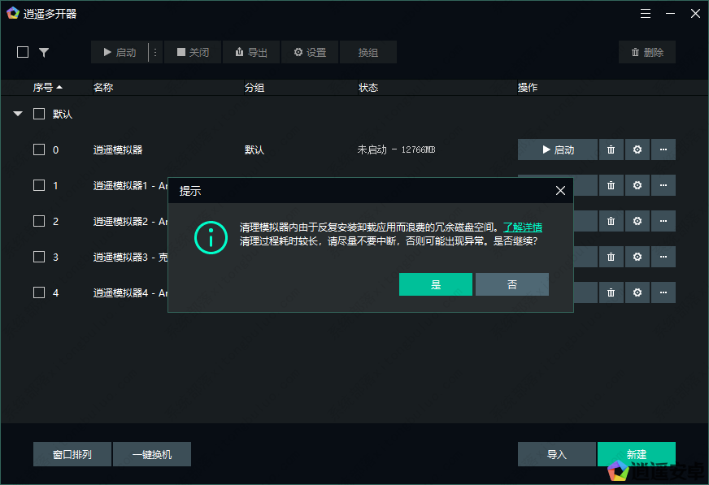This screenshot has width=709, height=485.
Task: Open the dropdown next to 启动
Action: pos(154,51)
